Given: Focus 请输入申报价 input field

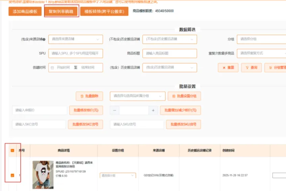Looking at the screenshot, I should (x=40, y=110).
